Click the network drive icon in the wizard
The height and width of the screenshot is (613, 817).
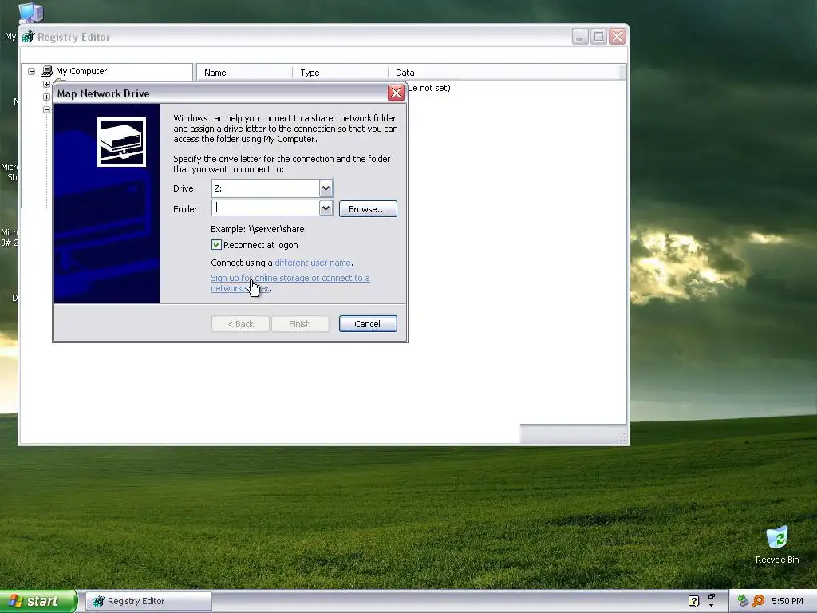point(121,142)
